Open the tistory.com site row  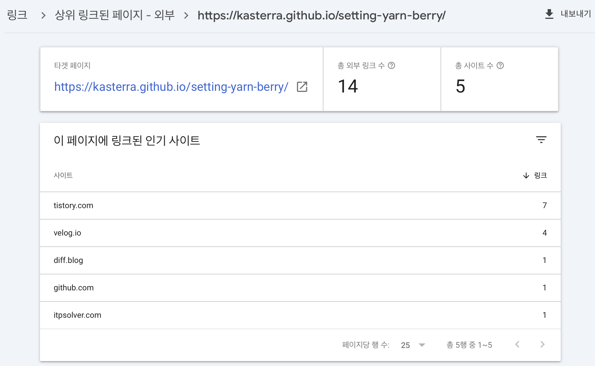pos(73,206)
